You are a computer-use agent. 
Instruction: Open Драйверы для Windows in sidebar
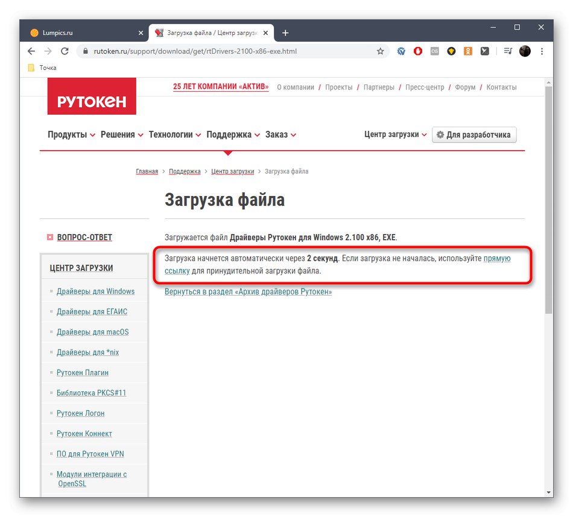point(95,291)
